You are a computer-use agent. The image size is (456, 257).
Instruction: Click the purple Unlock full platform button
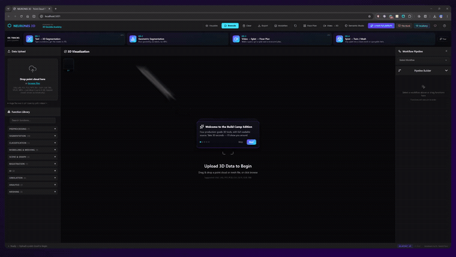coord(381,26)
